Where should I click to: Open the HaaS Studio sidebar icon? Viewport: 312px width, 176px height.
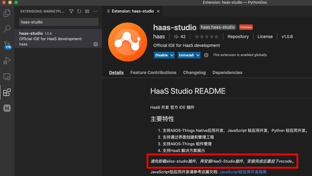point(7,108)
